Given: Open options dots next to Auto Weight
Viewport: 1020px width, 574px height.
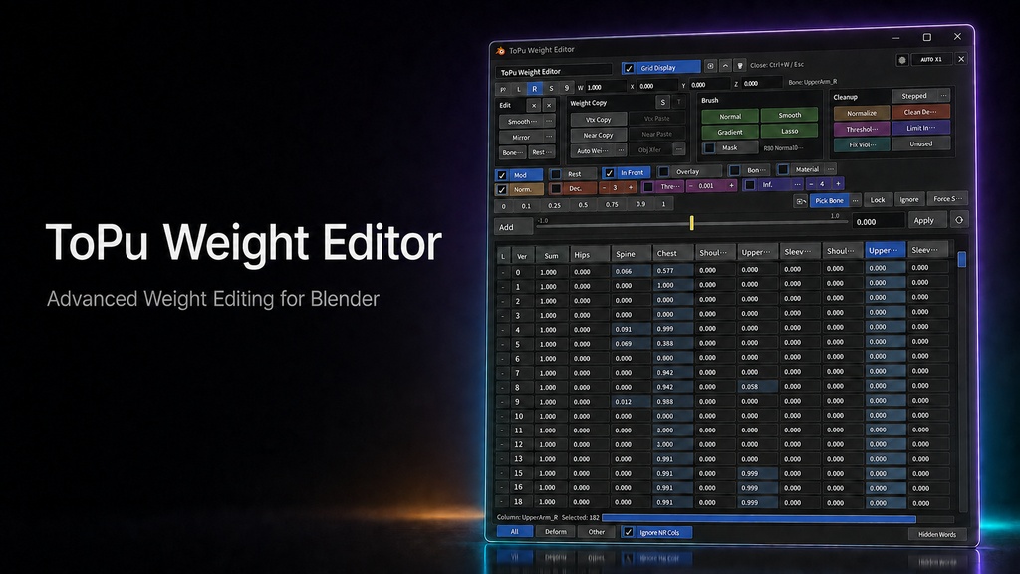Looking at the screenshot, I should coord(621,150).
